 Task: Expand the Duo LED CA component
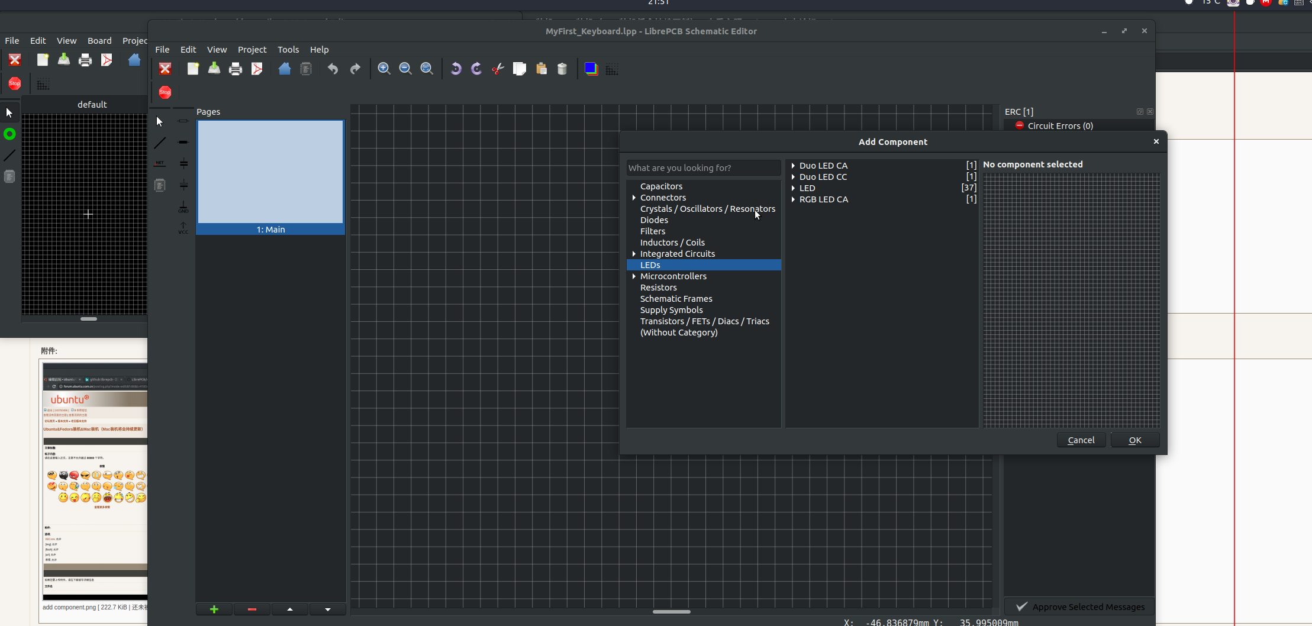pos(793,166)
